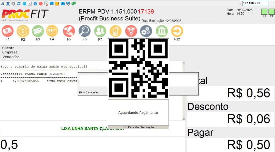The width and height of the screenshot is (275, 152).
Task: Click the Aguardando Pagamento text
Action: point(138,113)
